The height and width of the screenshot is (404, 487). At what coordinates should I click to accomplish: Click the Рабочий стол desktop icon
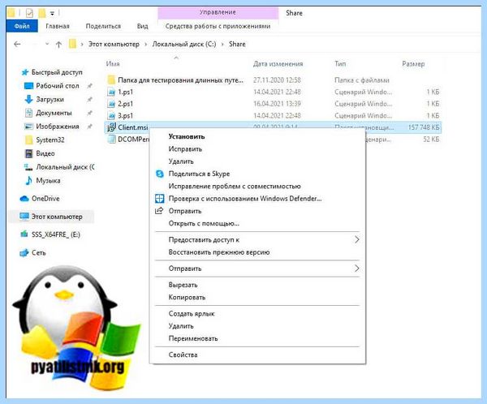click(28, 86)
